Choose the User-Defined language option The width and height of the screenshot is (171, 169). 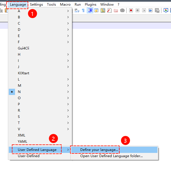[x=29, y=156]
